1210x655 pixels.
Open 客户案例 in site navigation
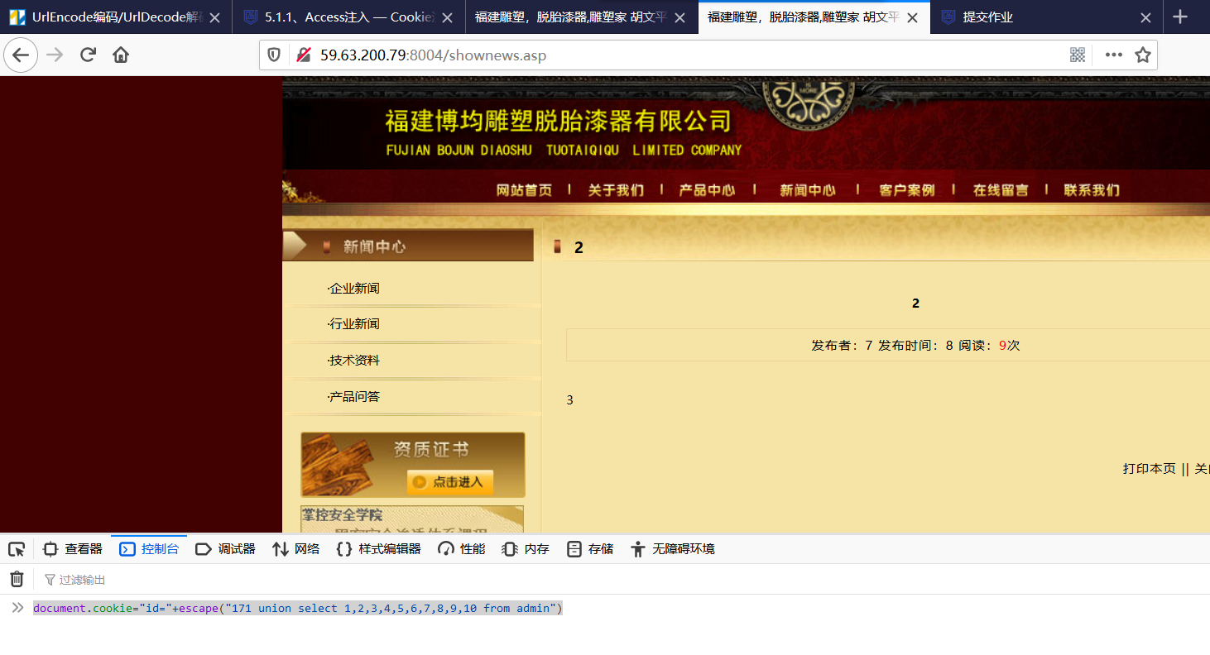(x=907, y=190)
